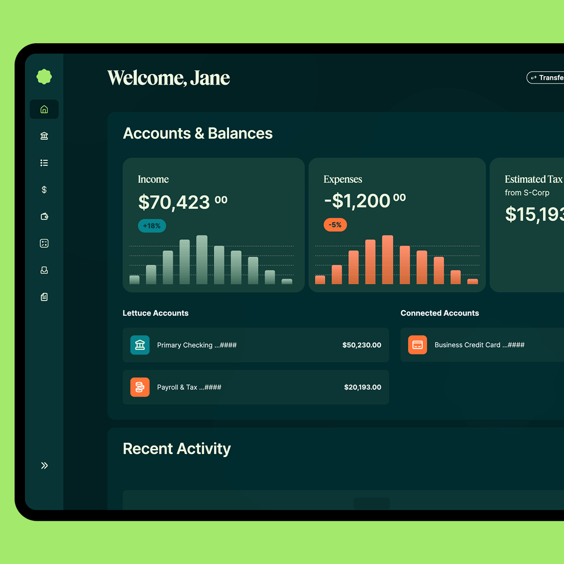
Task: Open the documents sidebar icon
Action: (x=44, y=297)
